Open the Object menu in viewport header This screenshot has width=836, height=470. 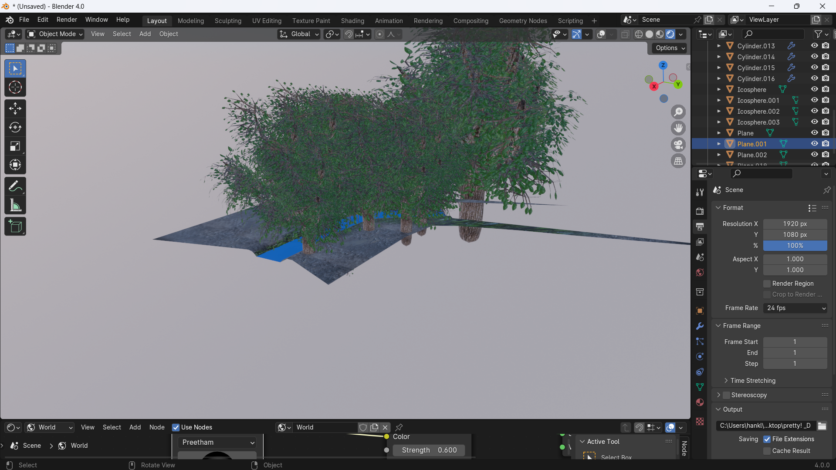click(169, 34)
